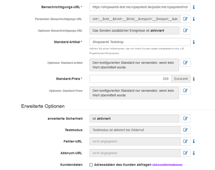Click the Standard-Preis options description text
The width and height of the screenshot is (215, 170).
(x=134, y=93)
